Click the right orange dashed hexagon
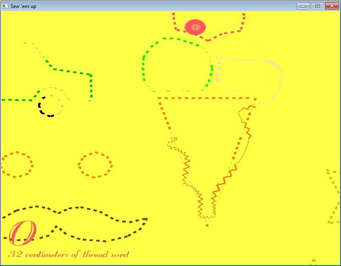 tap(95, 165)
